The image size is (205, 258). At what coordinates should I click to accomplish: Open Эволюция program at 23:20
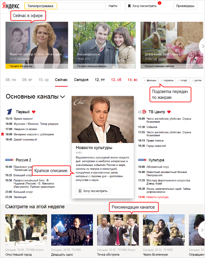click(20, 197)
